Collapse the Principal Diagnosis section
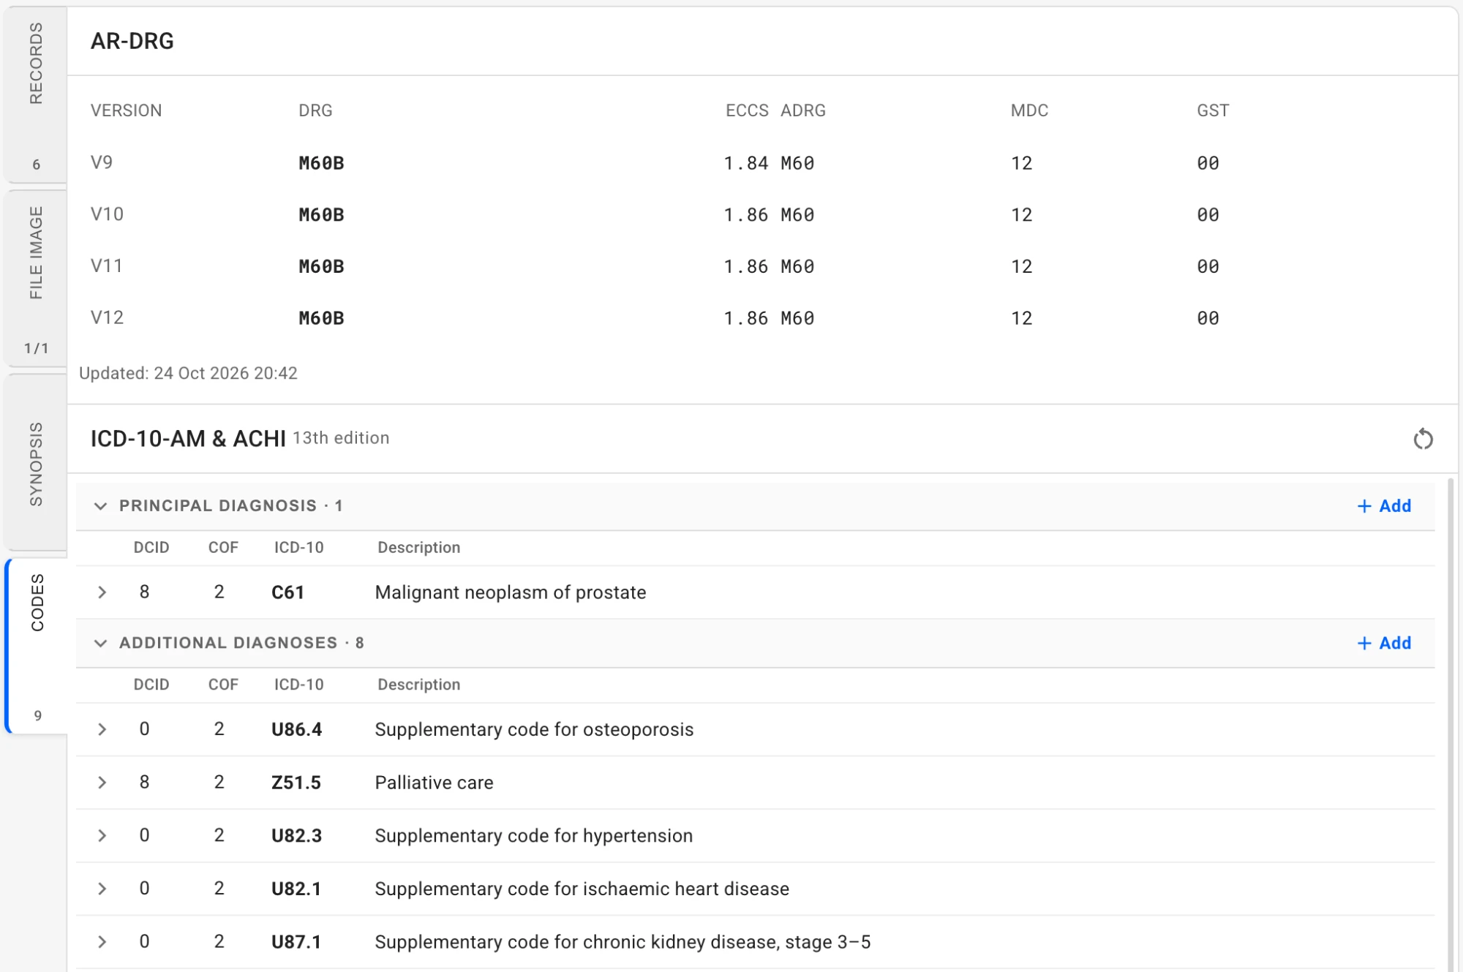The height and width of the screenshot is (972, 1463). pyautogui.click(x=101, y=506)
